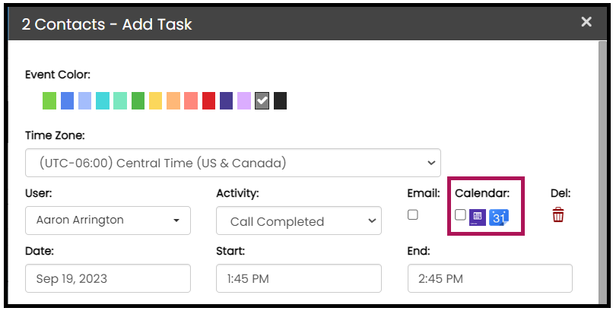Choose the yellow event color swatch
The height and width of the screenshot is (311, 613).
click(156, 101)
